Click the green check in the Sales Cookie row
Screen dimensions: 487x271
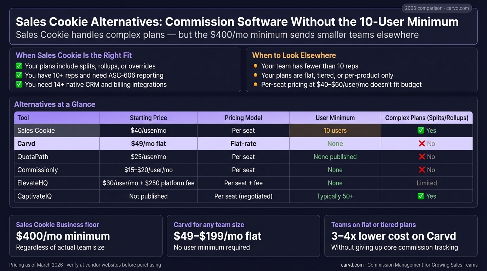tap(421, 131)
